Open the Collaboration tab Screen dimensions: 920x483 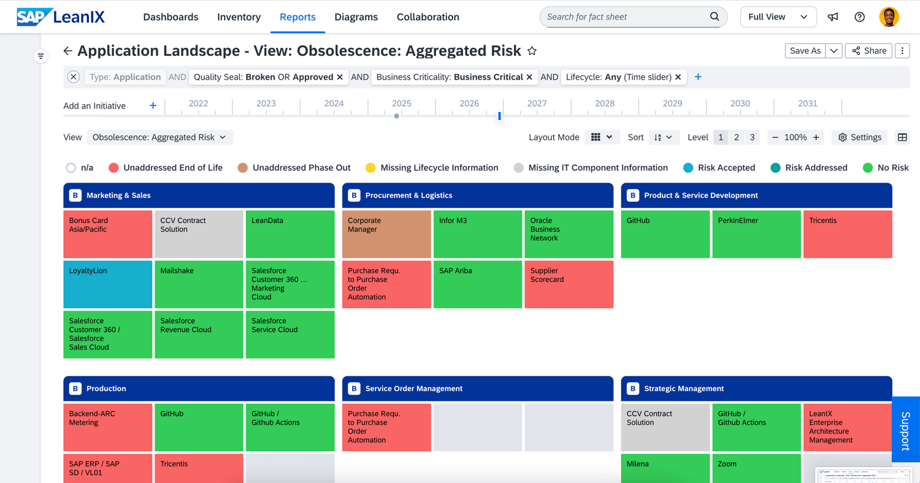click(428, 17)
